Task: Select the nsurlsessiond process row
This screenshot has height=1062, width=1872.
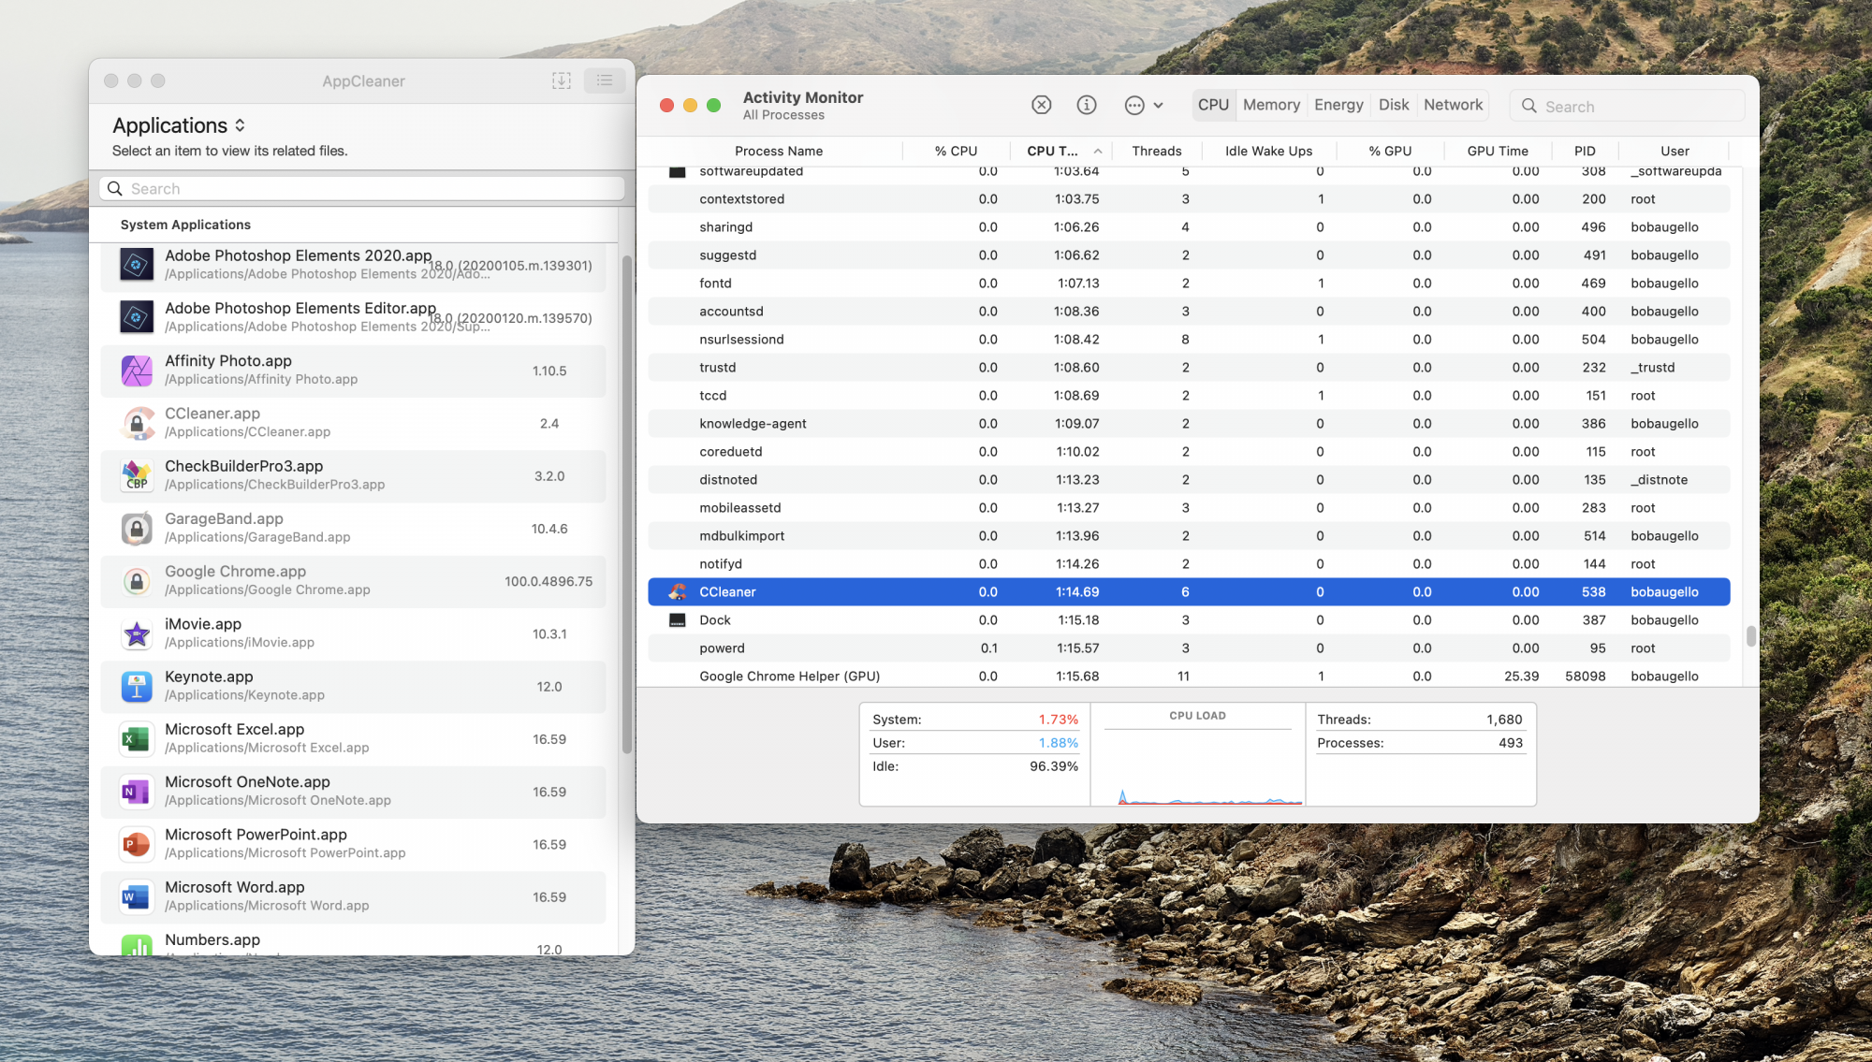Action: pyautogui.click(x=1189, y=340)
